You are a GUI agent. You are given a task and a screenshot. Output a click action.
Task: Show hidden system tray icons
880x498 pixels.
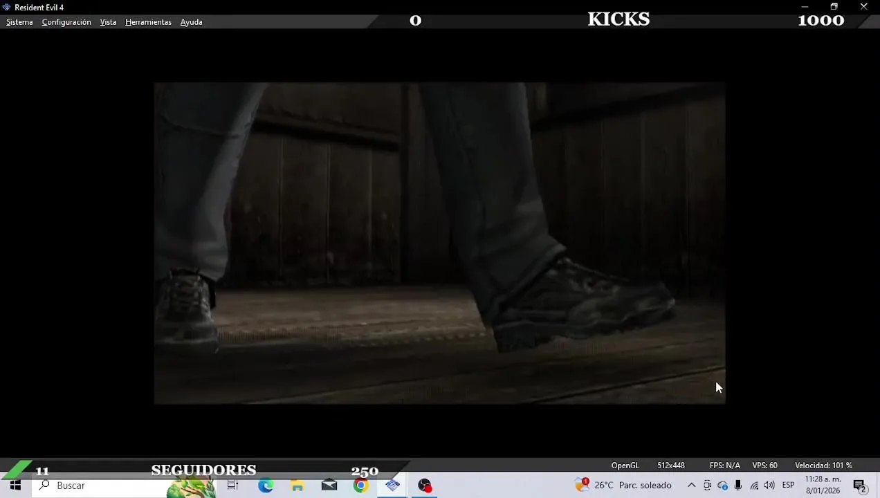coord(691,486)
